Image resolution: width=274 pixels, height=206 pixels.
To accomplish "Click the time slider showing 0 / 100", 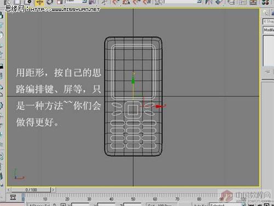I will [x=31, y=190].
